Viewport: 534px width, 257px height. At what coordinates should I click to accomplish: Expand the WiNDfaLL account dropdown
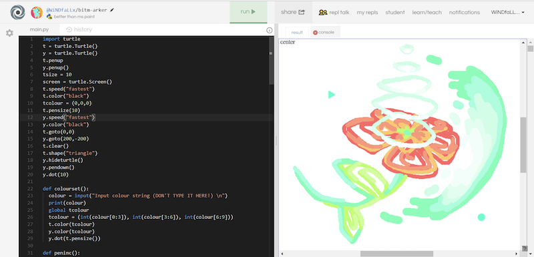point(507,12)
